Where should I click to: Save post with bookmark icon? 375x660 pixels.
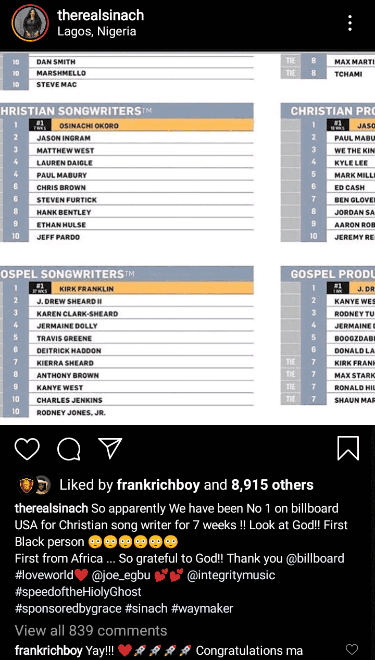[x=348, y=448]
